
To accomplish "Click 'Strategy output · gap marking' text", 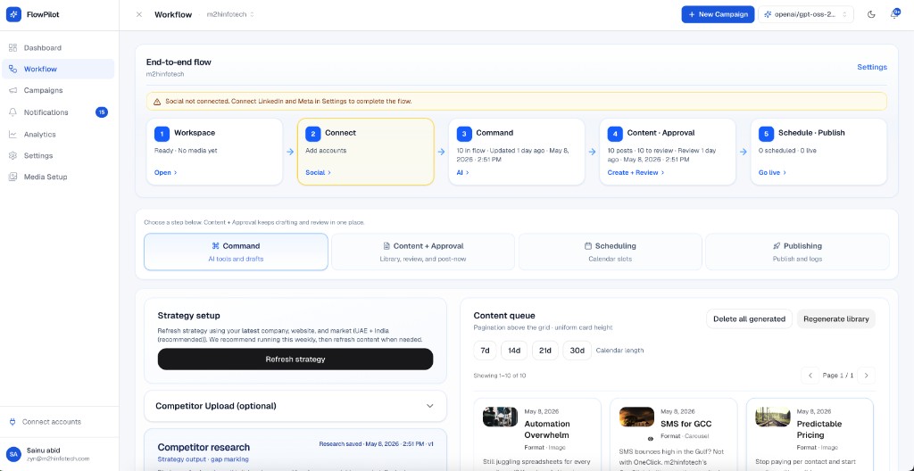I will click(203, 459).
